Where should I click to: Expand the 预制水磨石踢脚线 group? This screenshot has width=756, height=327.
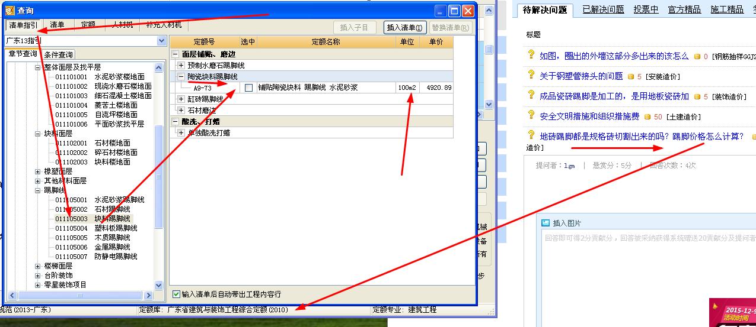click(x=181, y=65)
